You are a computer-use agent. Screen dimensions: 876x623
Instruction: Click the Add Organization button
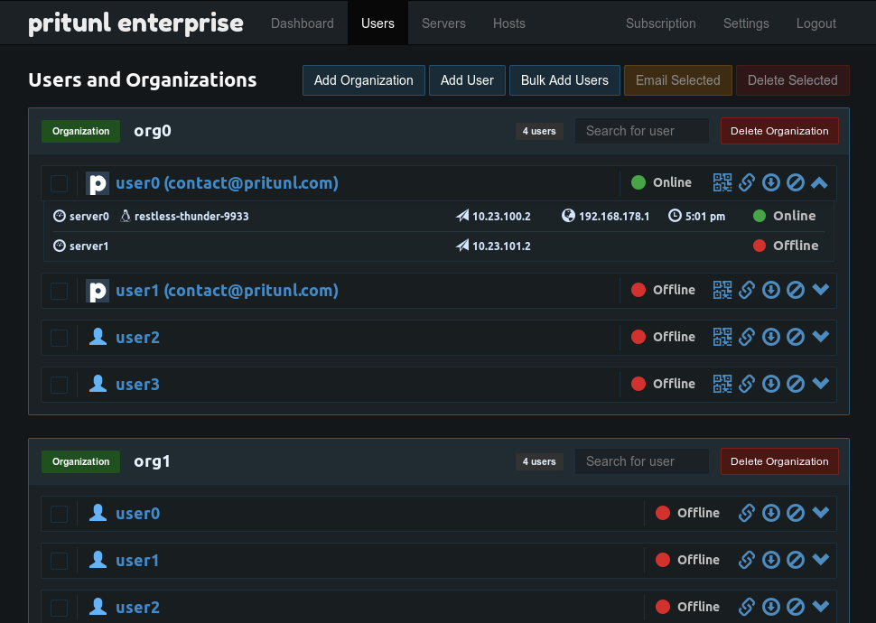click(x=364, y=80)
